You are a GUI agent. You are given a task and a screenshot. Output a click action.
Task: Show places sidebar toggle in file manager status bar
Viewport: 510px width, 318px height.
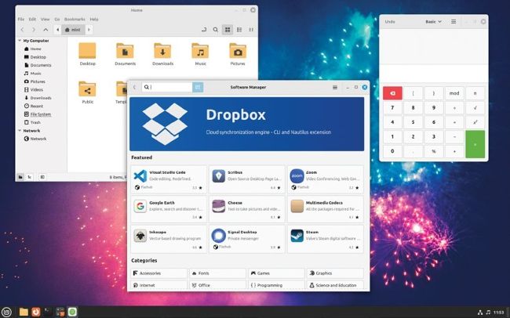pyautogui.click(x=20, y=177)
